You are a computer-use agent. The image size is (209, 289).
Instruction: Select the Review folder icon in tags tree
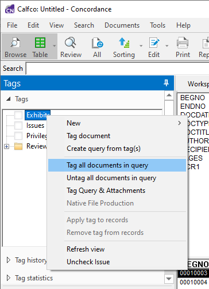point(18,146)
